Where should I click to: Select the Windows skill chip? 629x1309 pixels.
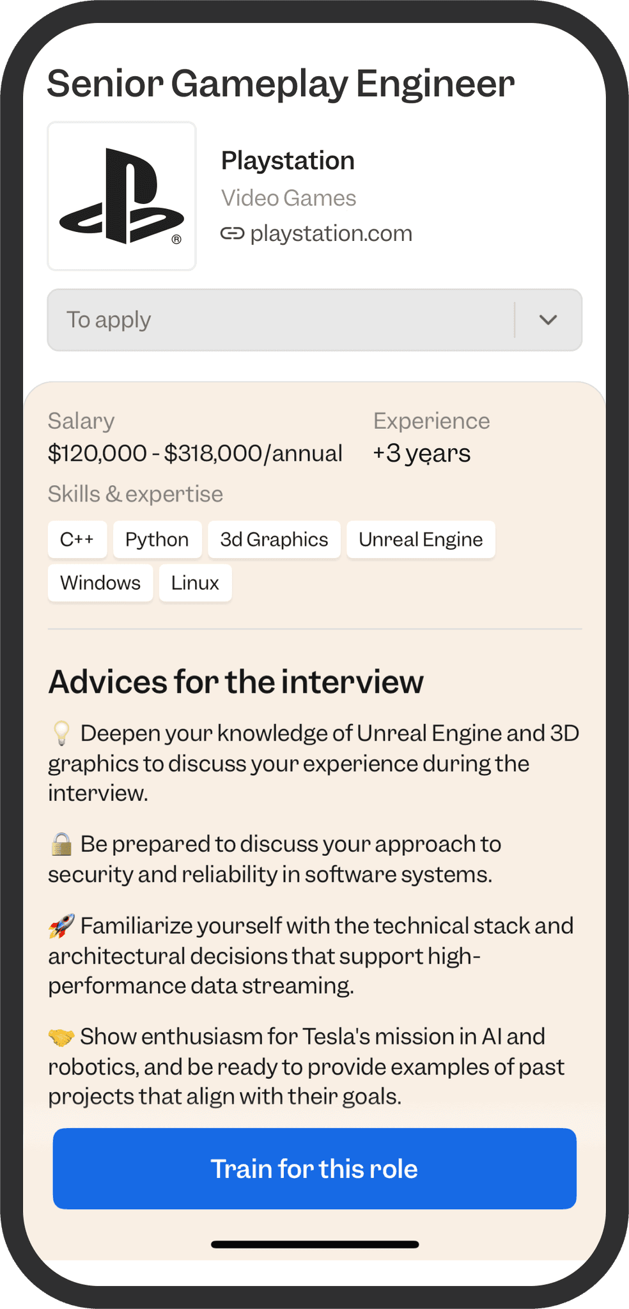[x=100, y=582]
